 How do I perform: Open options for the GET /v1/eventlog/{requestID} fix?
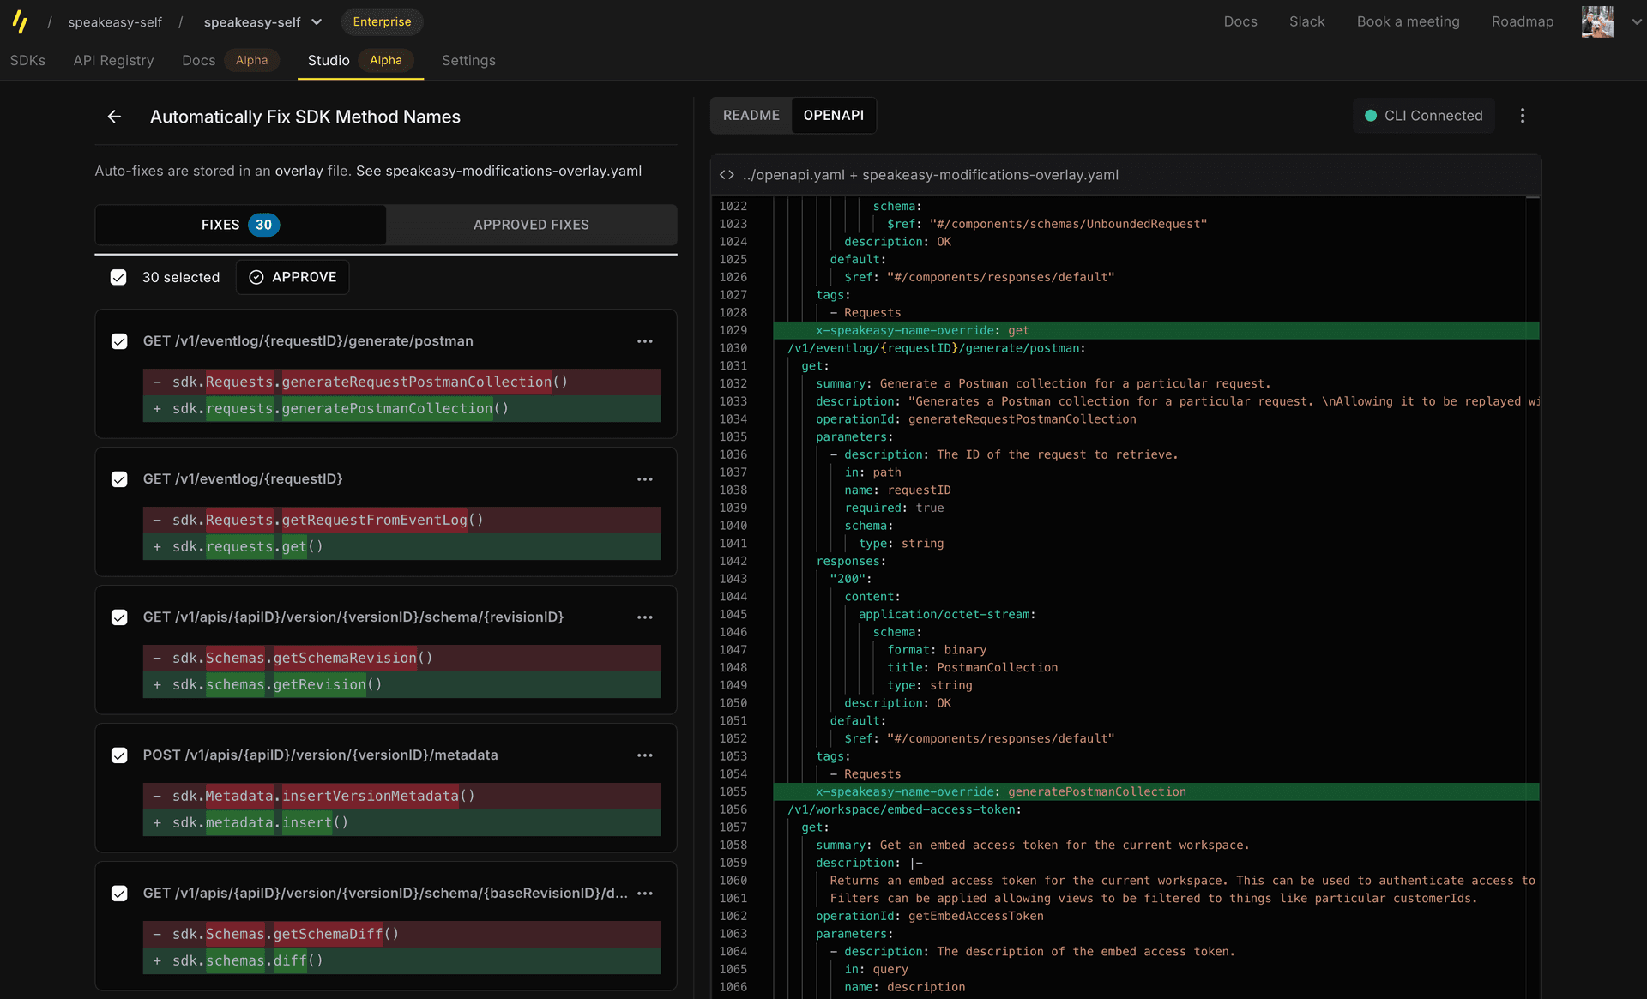click(x=645, y=479)
